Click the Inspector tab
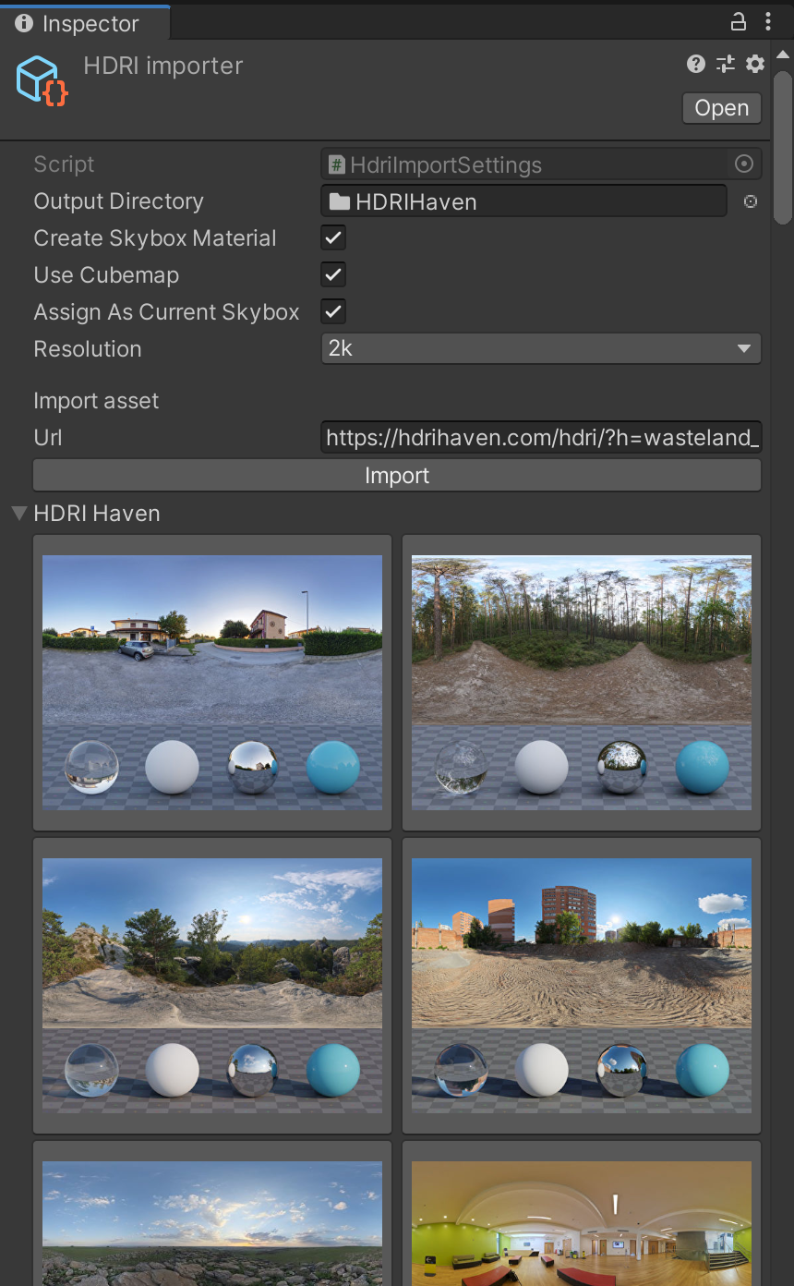The width and height of the screenshot is (794, 1286). (84, 23)
